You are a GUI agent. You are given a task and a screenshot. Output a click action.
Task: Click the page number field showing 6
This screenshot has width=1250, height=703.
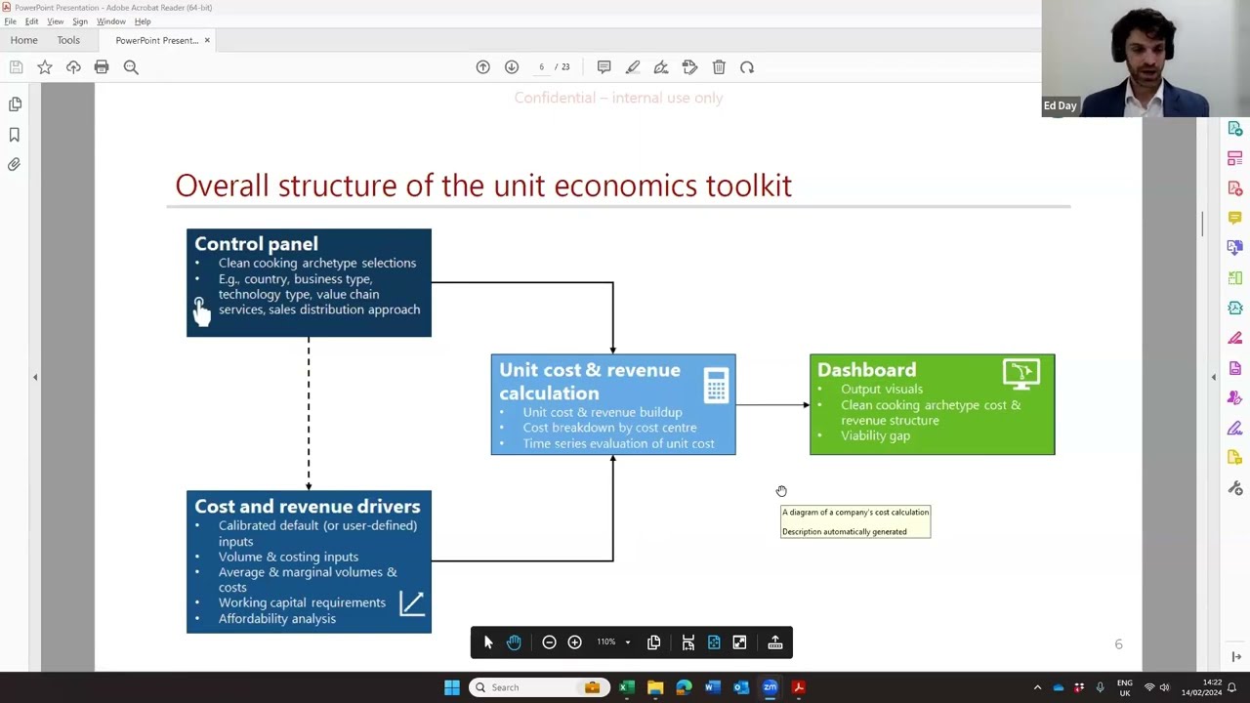pos(541,67)
